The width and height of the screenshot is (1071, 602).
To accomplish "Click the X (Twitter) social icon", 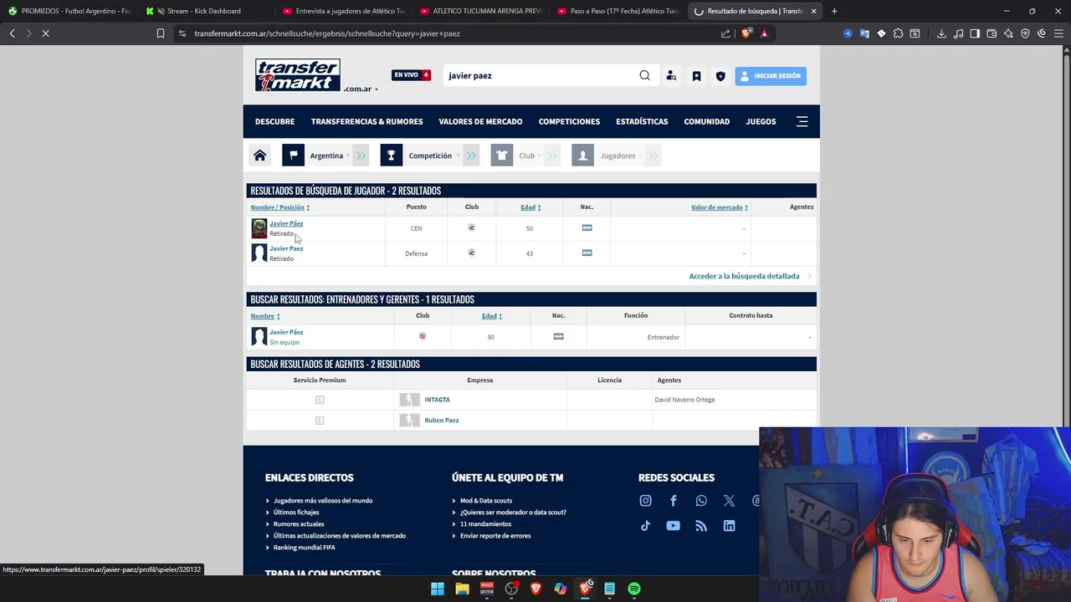I will click(x=729, y=501).
